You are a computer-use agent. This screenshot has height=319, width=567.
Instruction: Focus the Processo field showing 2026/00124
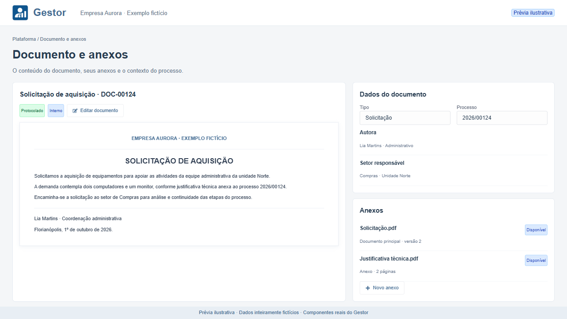(502, 118)
